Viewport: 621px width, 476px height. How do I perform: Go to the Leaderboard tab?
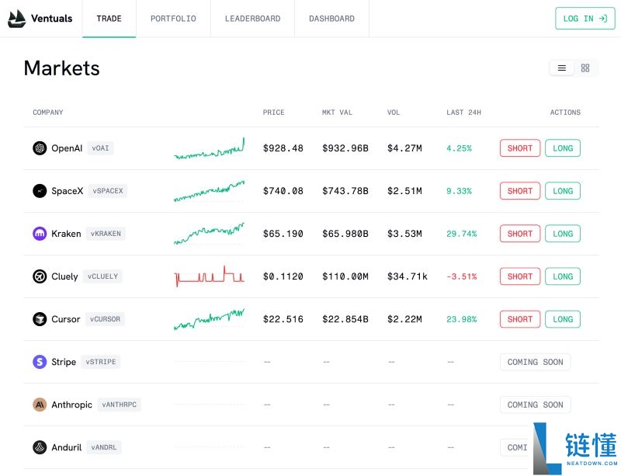pyautogui.click(x=252, y=19)
